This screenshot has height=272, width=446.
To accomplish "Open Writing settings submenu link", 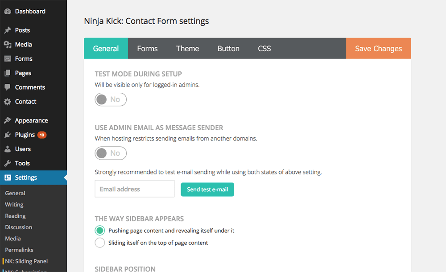I will [14, 205].
